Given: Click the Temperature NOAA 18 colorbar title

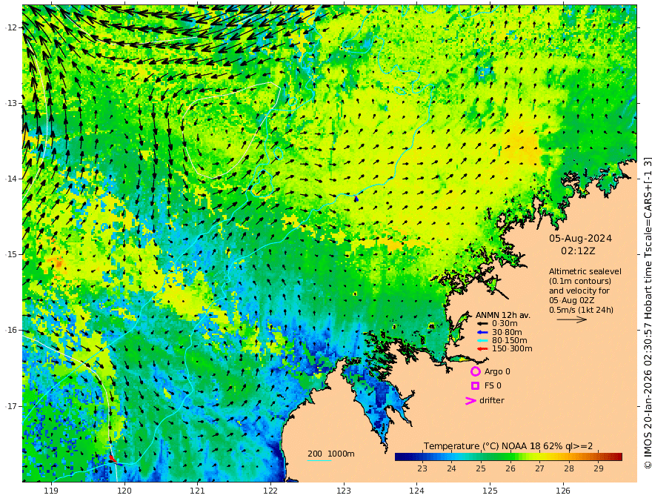Looking at the screenshot, I should pos(508,446).
